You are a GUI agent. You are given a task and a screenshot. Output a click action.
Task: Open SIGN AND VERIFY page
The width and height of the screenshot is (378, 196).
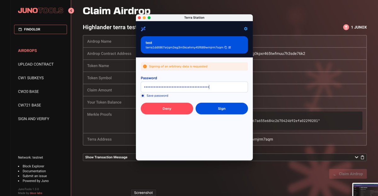34,119
